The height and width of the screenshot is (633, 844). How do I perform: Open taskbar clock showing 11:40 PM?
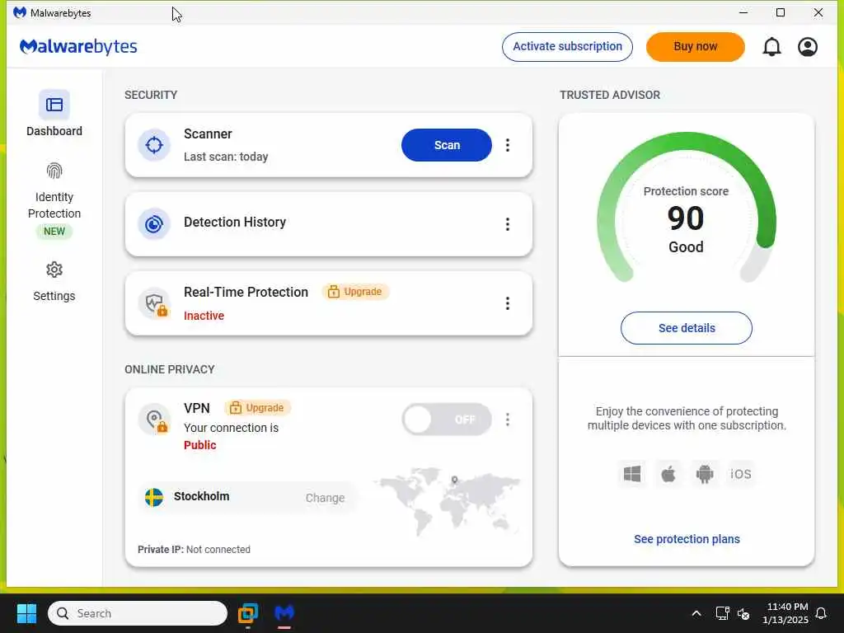[785, 613]
